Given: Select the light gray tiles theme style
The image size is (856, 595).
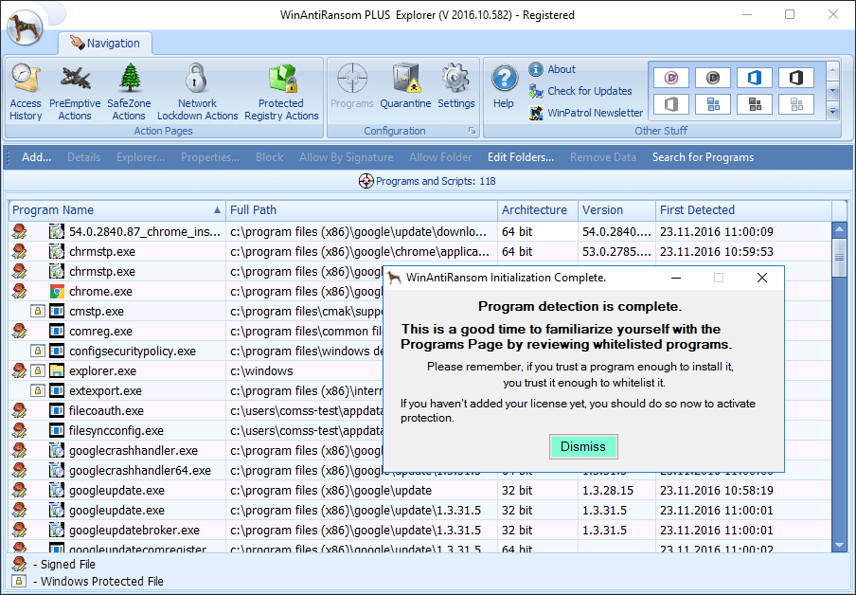Looking at the screenshot, I should click(x=796, y=104).
